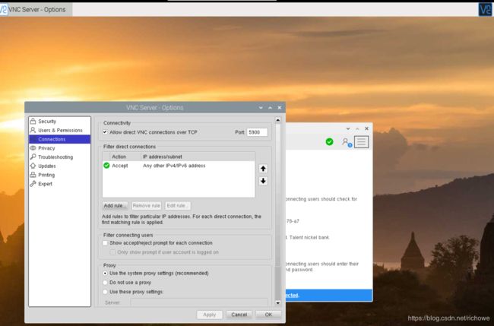
Task: Click the scrollbar up arrow in options pane
Action: (278, 120)
